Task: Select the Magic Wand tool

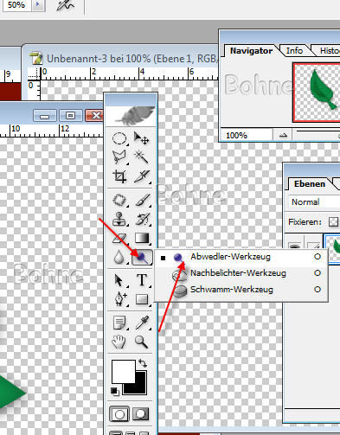Action: coord(141,157)
